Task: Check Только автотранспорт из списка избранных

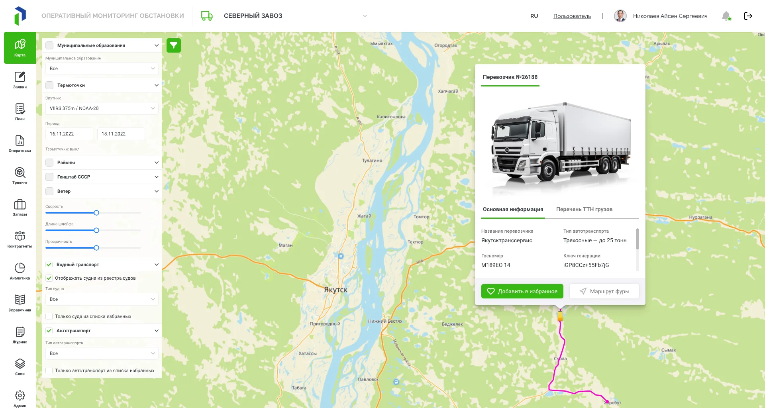Action: pyautogui.click(x=49, y=371)
